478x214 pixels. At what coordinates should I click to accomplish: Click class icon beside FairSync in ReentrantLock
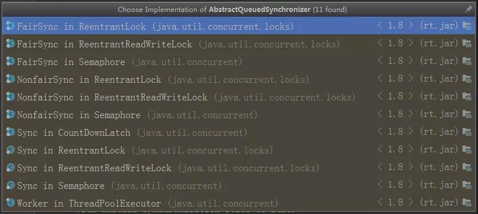(x=10, y=26)
